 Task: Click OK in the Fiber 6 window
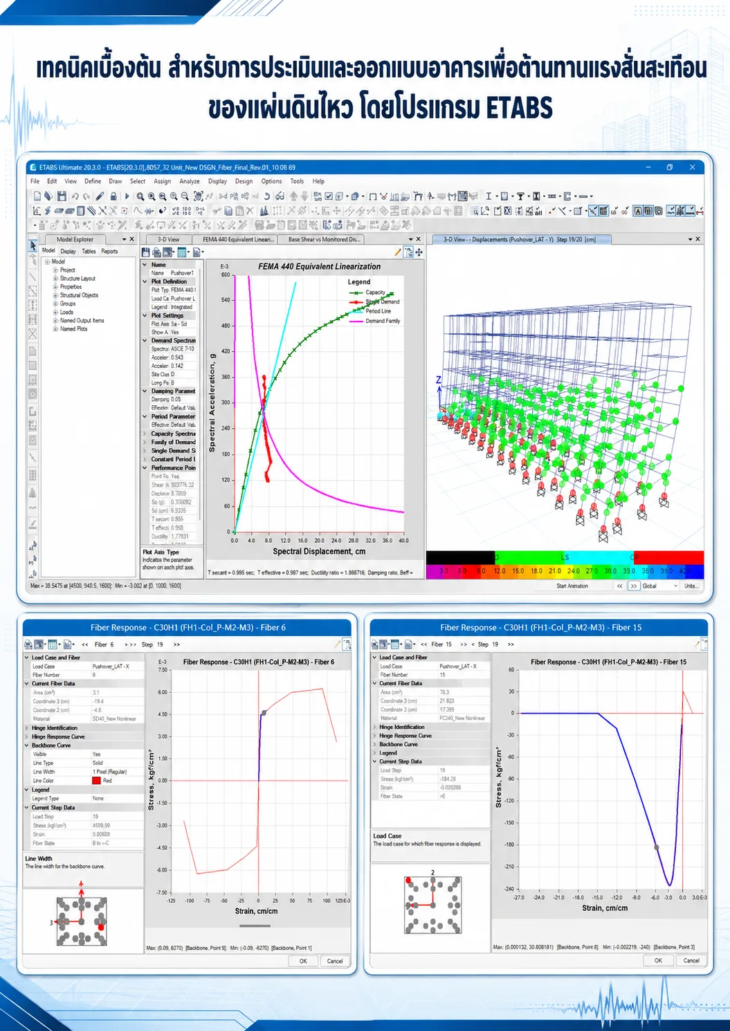coord(303,961)
